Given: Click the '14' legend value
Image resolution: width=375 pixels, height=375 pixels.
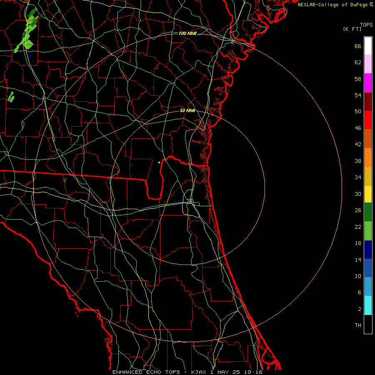Looking at the screenshot, I should [358, 260].
